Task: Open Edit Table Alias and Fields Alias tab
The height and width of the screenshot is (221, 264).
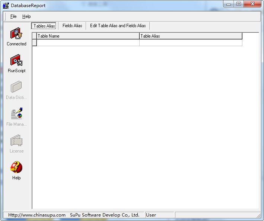Action: tap(118, 26)
